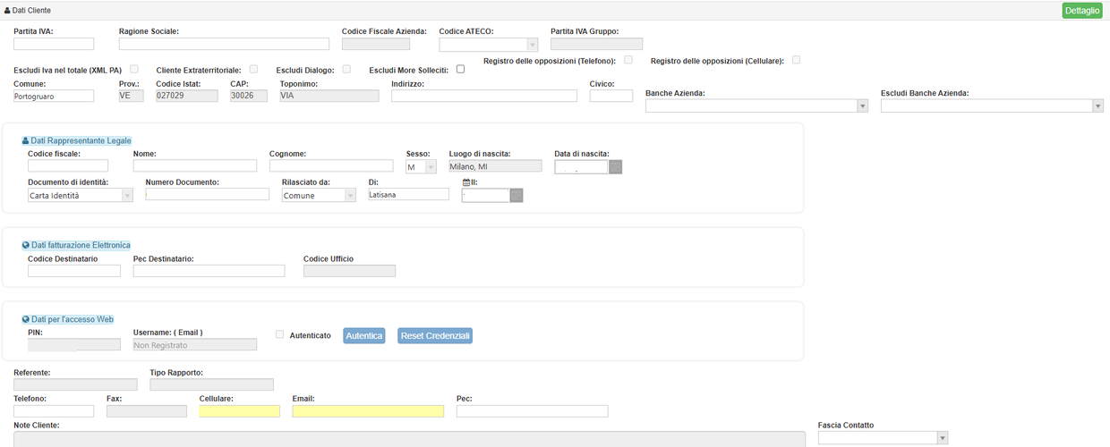Viewport: 1110px width, 447px height.
Task: Click the Note Cliente text area
Action: 409,439
